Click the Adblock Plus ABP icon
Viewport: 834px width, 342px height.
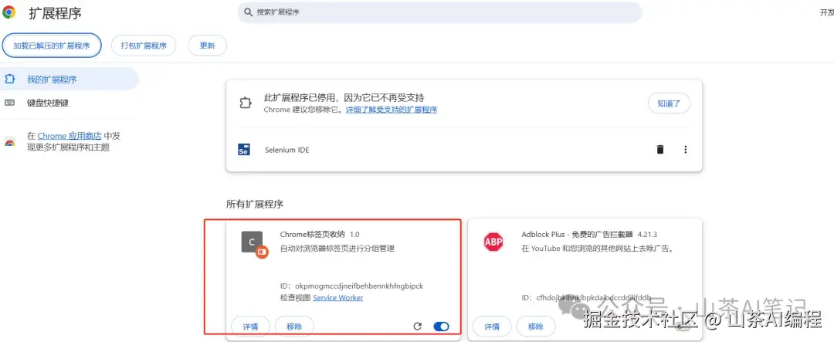493,242
